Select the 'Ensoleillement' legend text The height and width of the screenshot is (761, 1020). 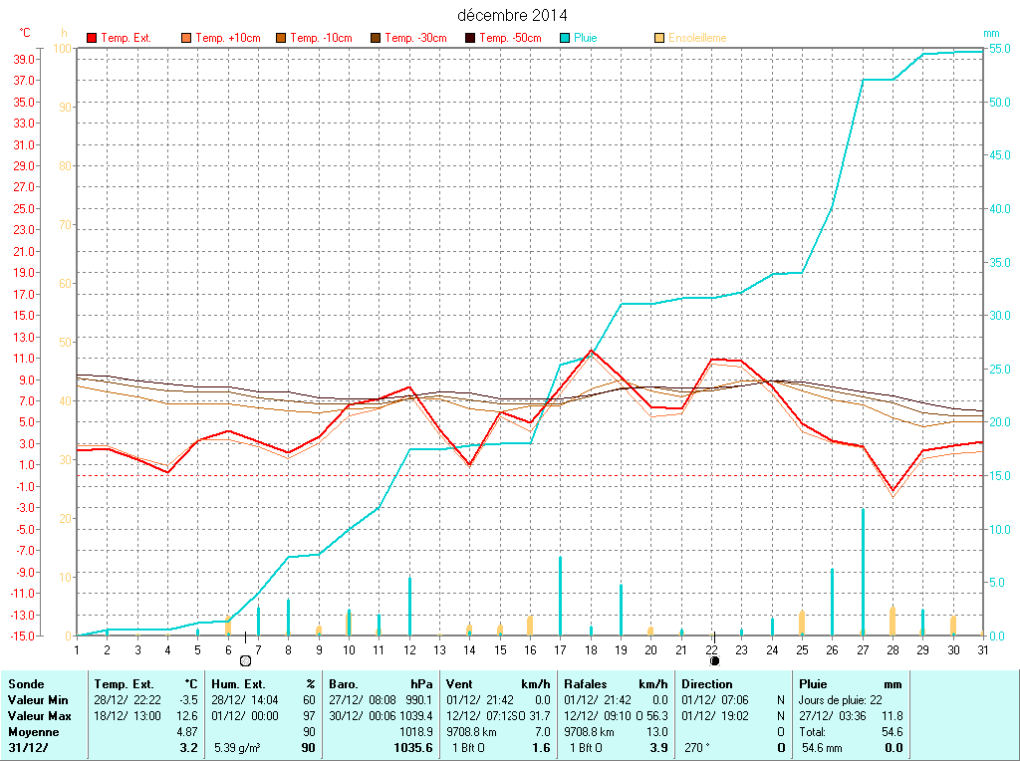(x=697, y=38)
